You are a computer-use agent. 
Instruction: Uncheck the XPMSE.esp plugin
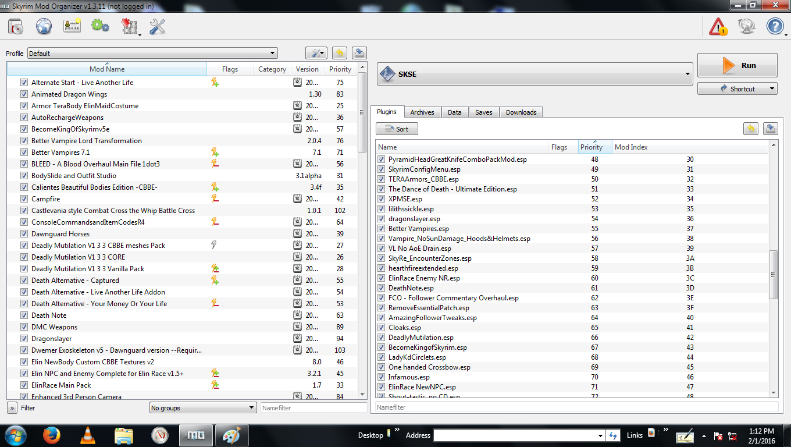[x=382, y=199]
